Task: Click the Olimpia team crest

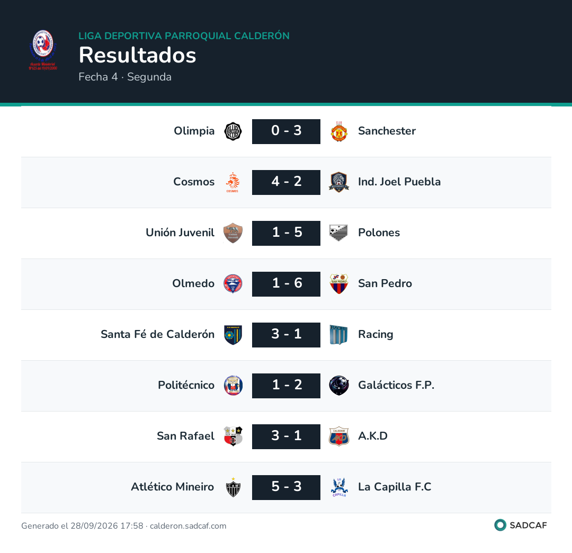Action: pos(233,131)
